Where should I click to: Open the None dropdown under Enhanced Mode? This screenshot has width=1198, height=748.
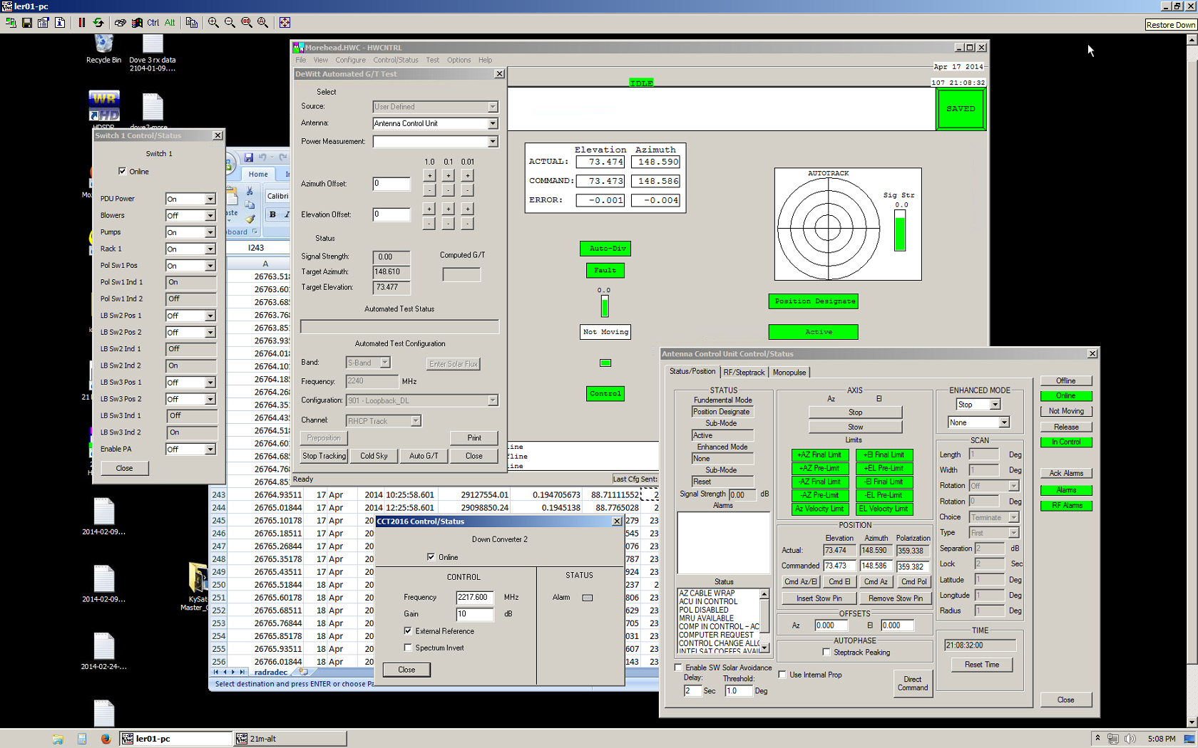[x=1004, y=422]
